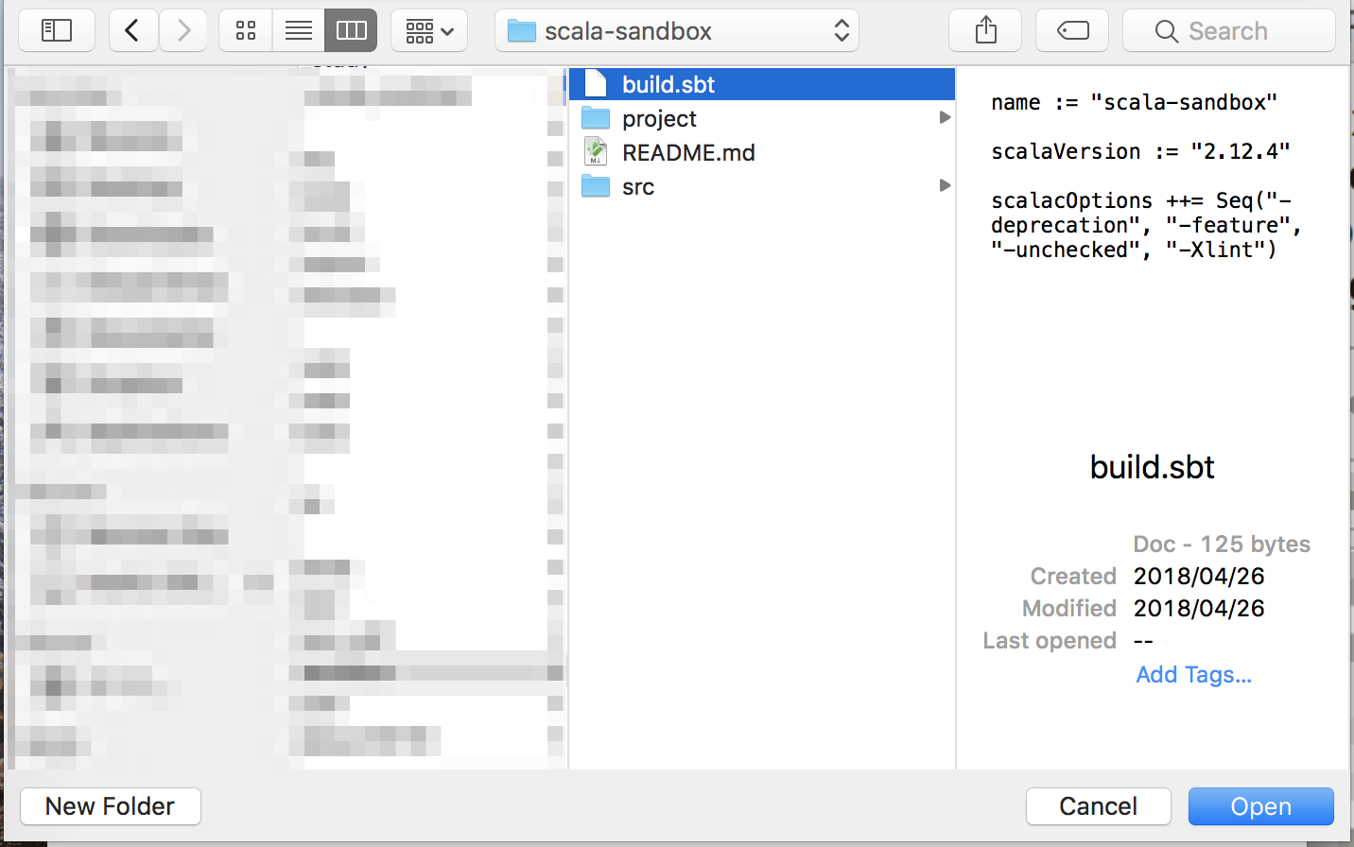Click the back navigation arrow
Viewport: 1354px width, 847px height.
pos(132,30)
